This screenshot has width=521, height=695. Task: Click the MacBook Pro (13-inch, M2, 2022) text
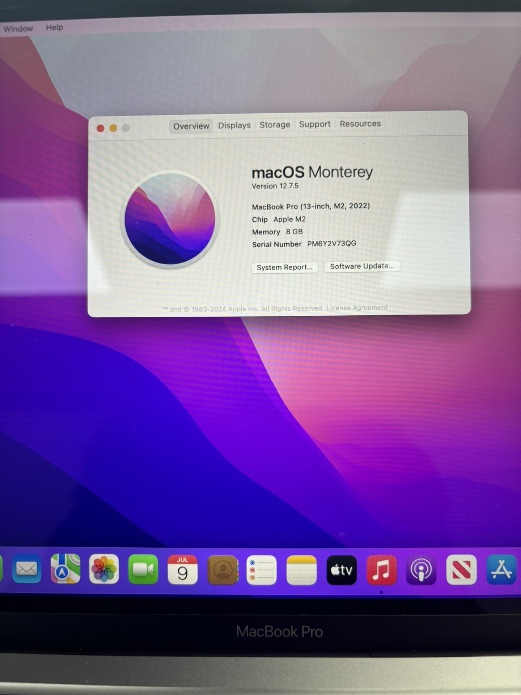pyautogui.click(x=311, y=206)
